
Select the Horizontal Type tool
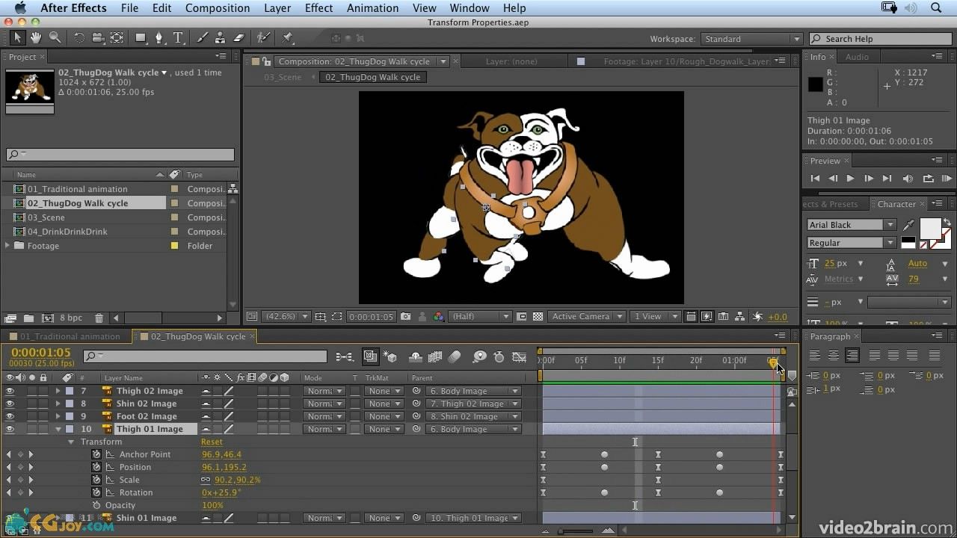[x=178, y=38]
